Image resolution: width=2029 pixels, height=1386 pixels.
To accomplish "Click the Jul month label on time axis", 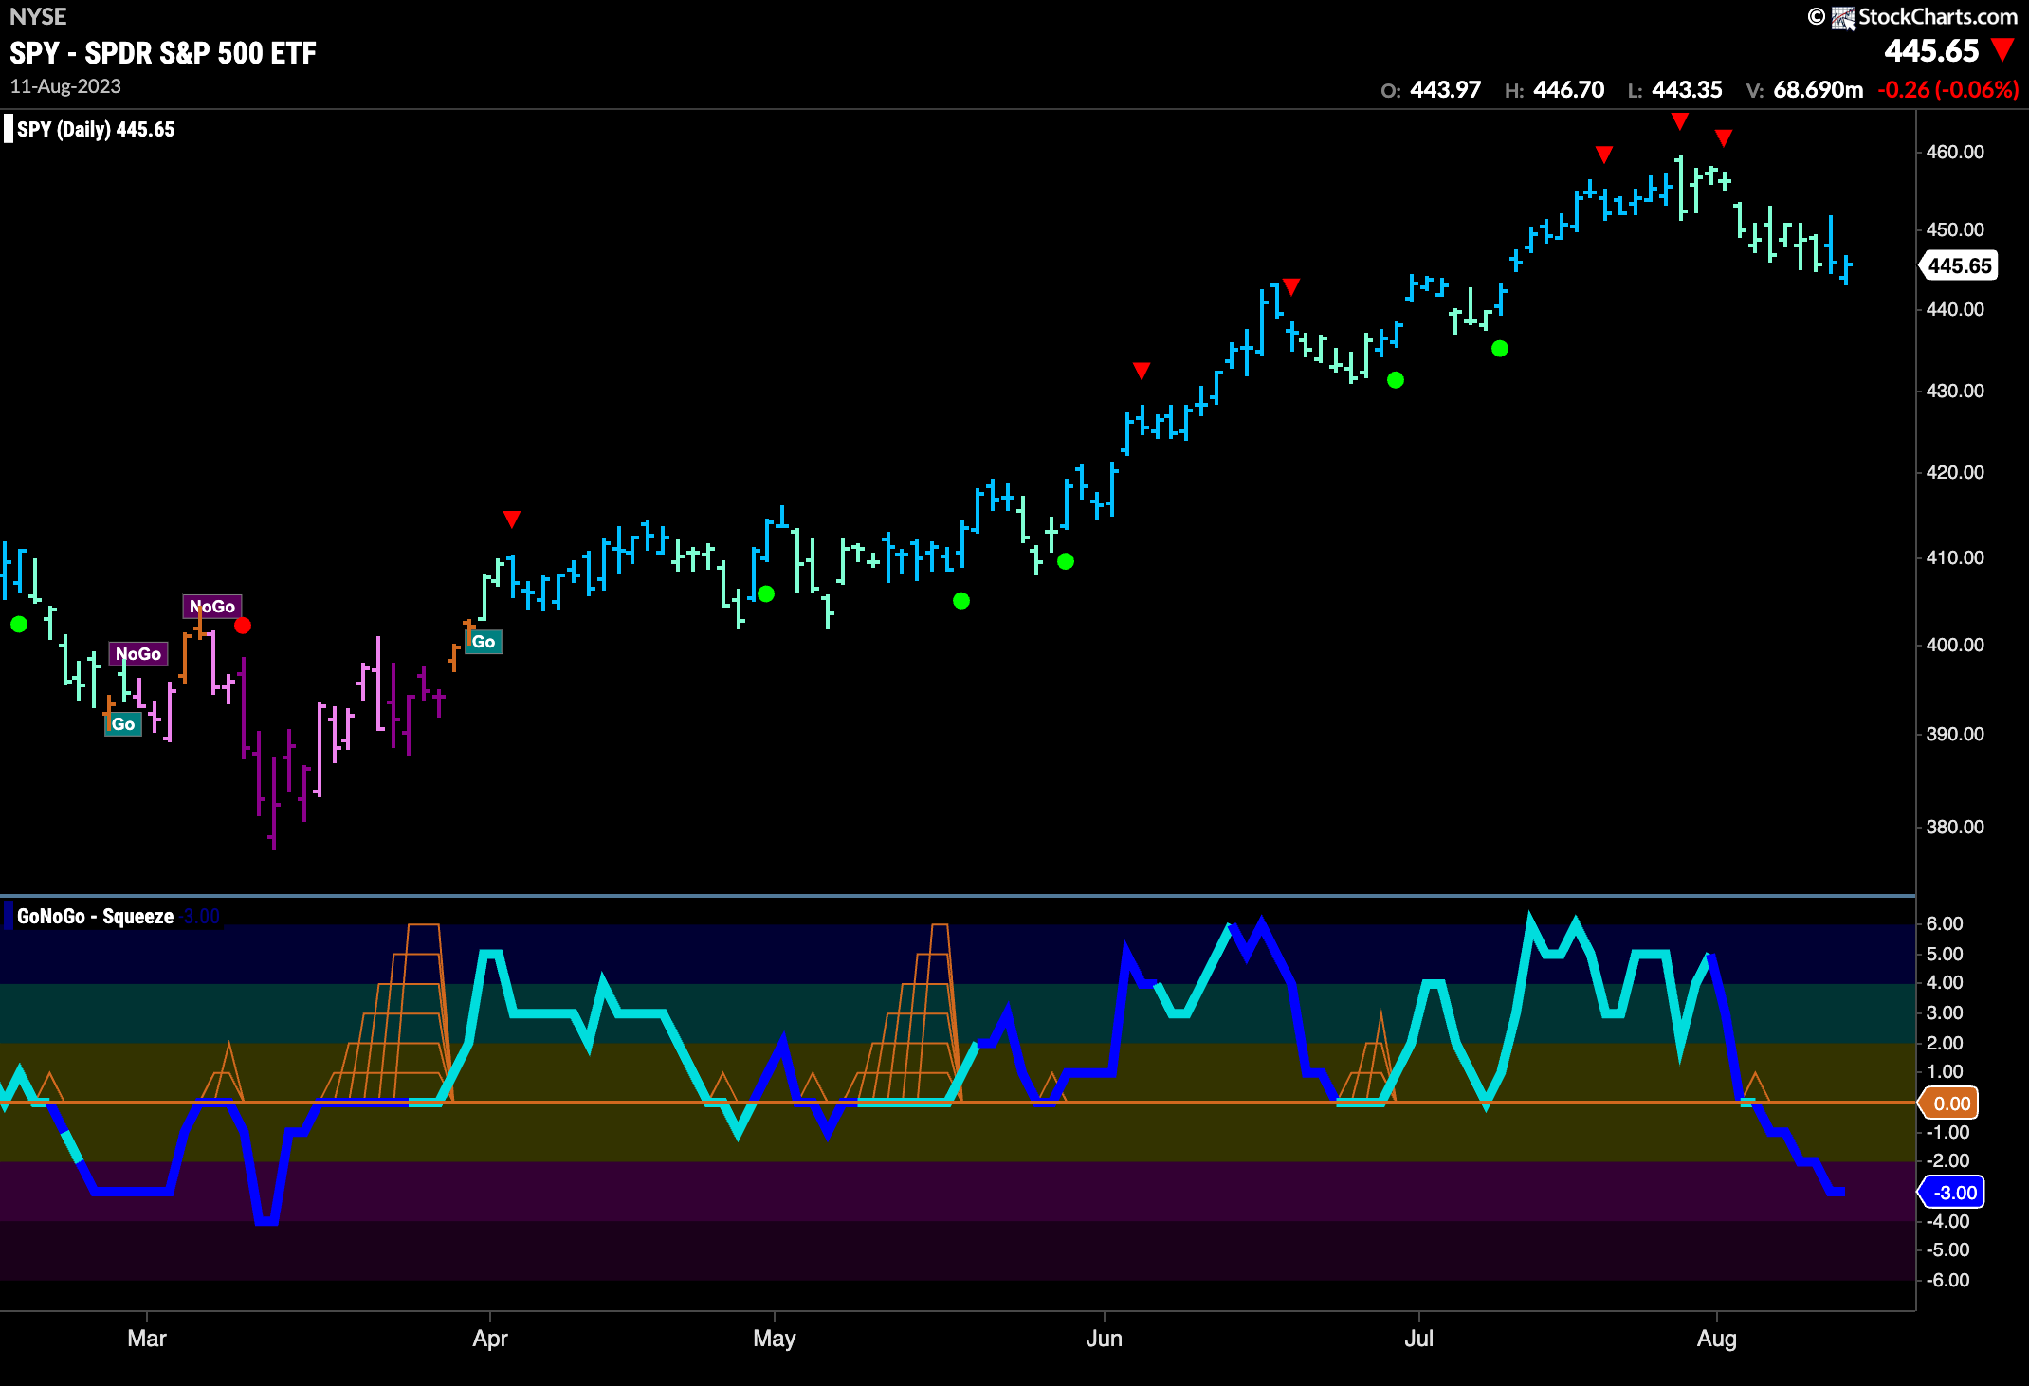I will (1419, 1339).
